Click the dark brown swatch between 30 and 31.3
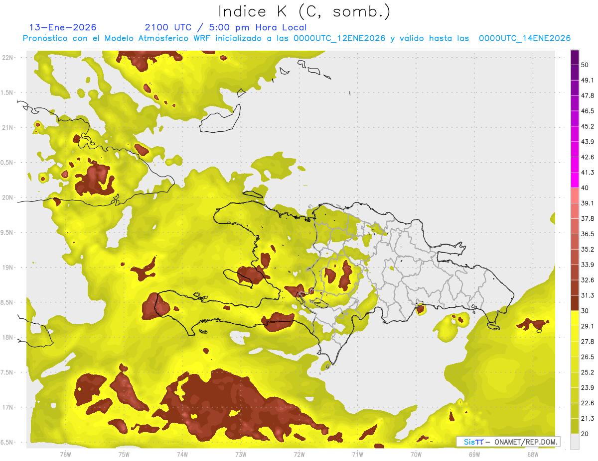 (x=575, y=303)
